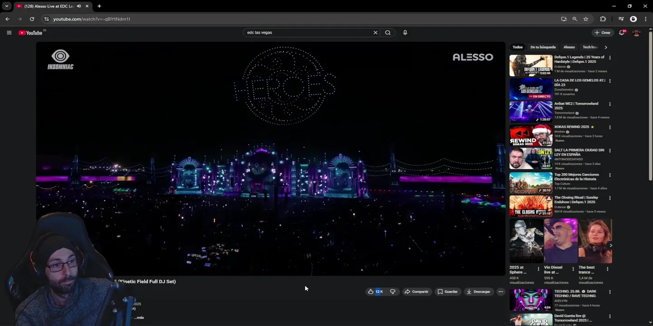Clear the search box text
The image size is (653, 326).
pyautogui.click(x=375, y=33)
